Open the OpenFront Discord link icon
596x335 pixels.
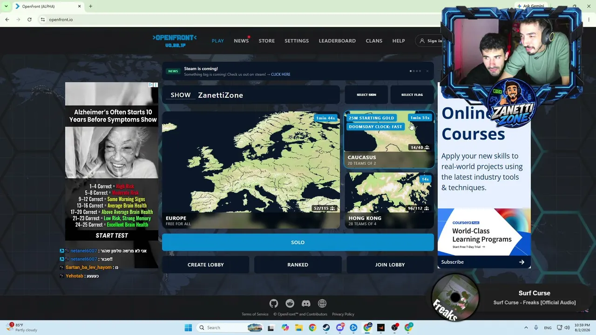click(x=306, y=304)
